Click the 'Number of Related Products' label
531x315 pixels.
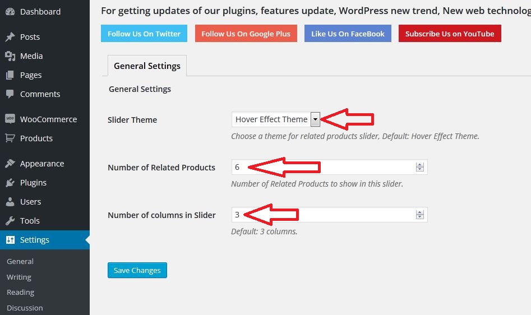click(161, 168)
